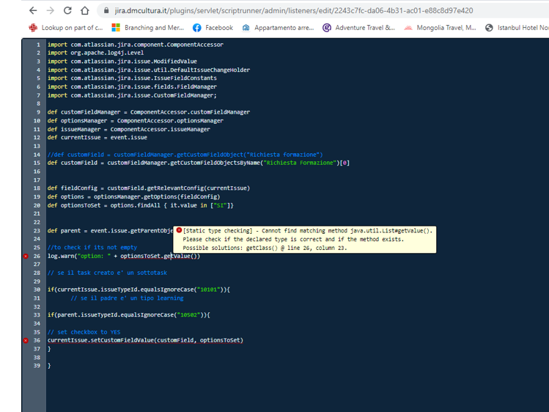The image size is (549, 412).
Task: Open the 'Lookup on part of c...' bookmark
Action: (66, 28)
